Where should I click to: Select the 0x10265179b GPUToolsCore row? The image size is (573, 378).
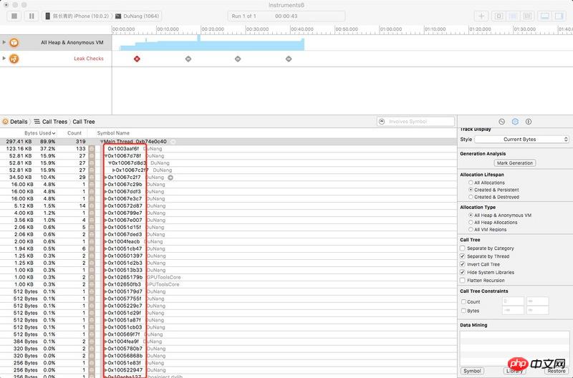point(228,277)
